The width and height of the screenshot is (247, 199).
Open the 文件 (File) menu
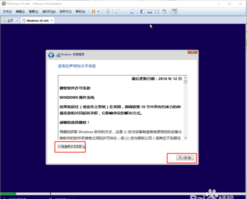[7, 12]
